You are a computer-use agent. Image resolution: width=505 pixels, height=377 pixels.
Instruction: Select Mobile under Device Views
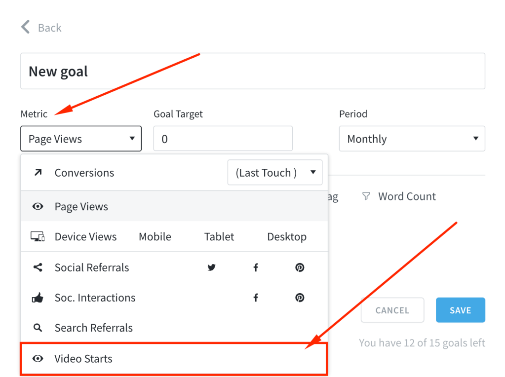click(x=155, y=237)
